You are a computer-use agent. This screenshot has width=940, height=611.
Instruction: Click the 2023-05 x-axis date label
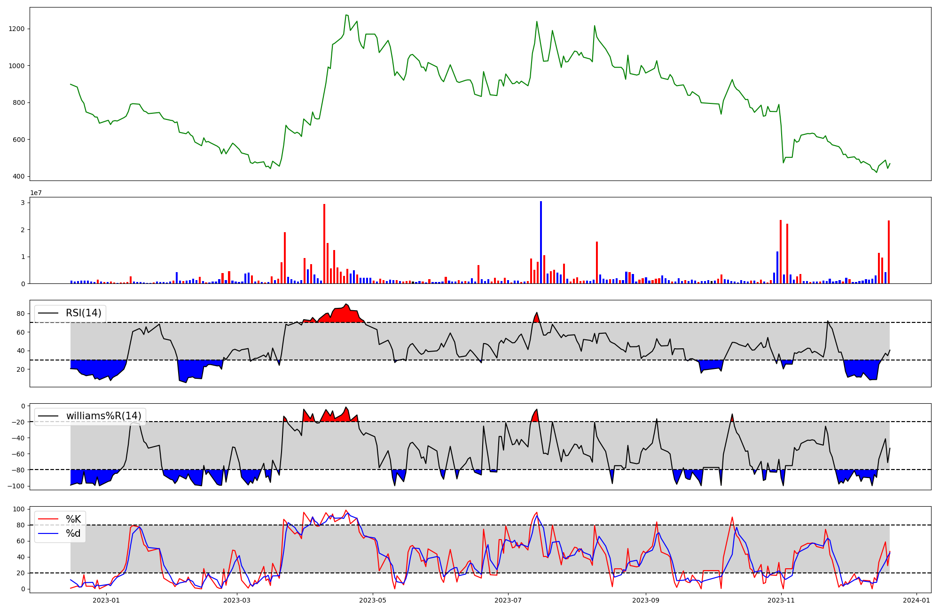[373, 600]
